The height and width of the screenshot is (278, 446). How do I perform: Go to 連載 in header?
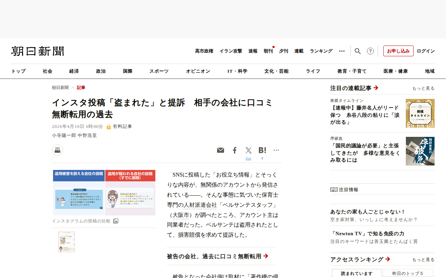coord(299,51)
